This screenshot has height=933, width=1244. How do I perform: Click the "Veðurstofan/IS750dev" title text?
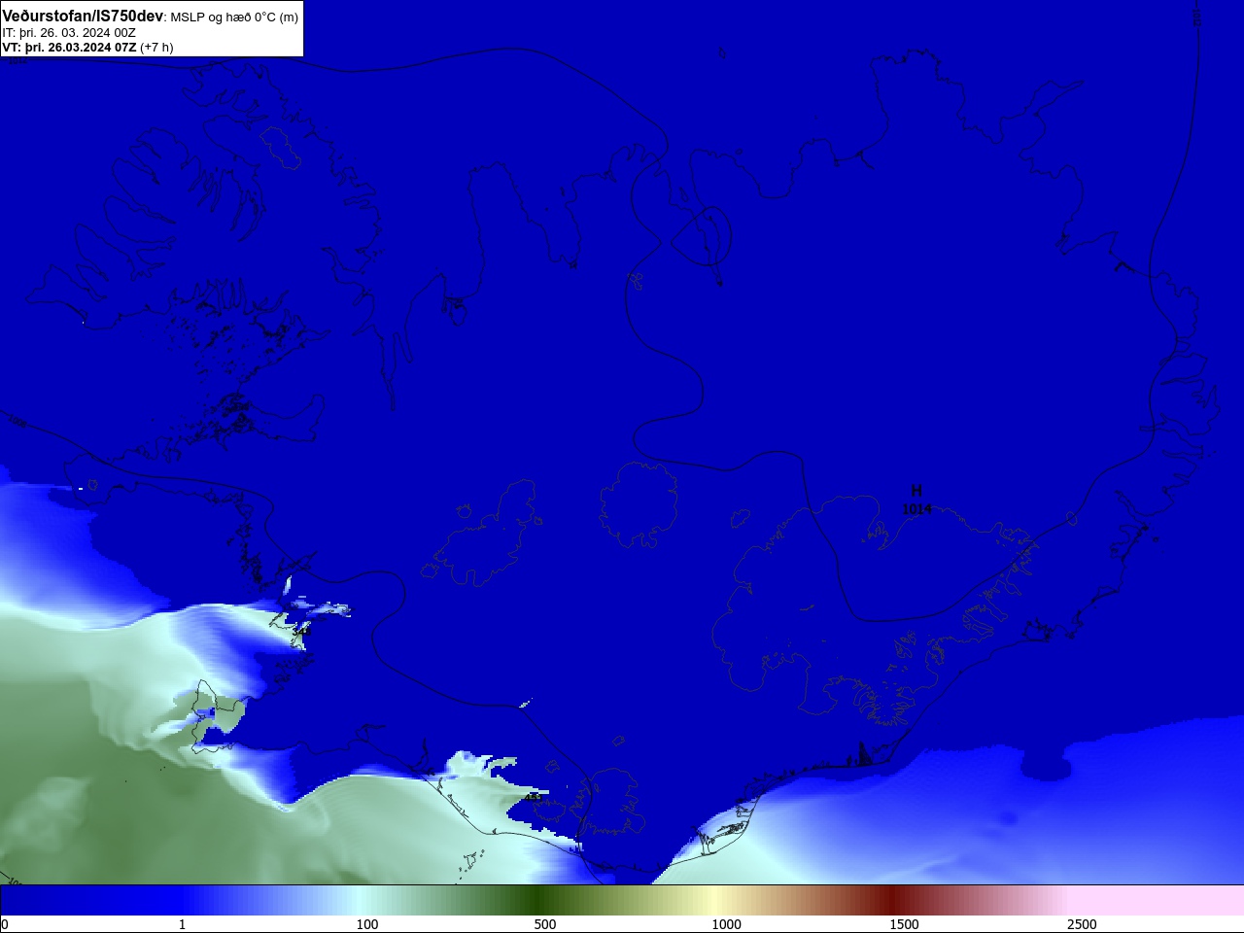pyautogui.click(x=83, y=17)
